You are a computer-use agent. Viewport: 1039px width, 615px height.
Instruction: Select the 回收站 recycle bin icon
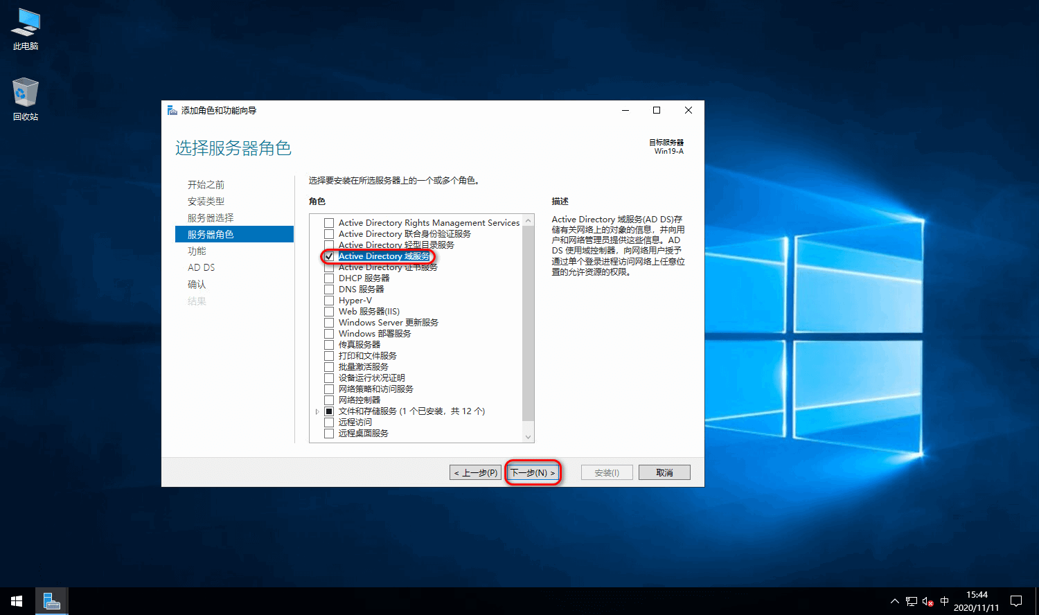pos(26,100)
